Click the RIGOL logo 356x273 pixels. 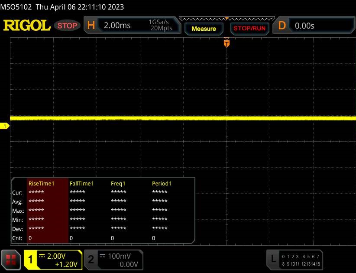(27, 26)
